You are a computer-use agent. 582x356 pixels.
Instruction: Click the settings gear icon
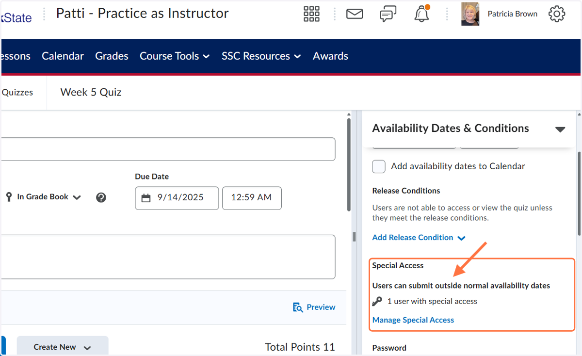pos(557,14)
